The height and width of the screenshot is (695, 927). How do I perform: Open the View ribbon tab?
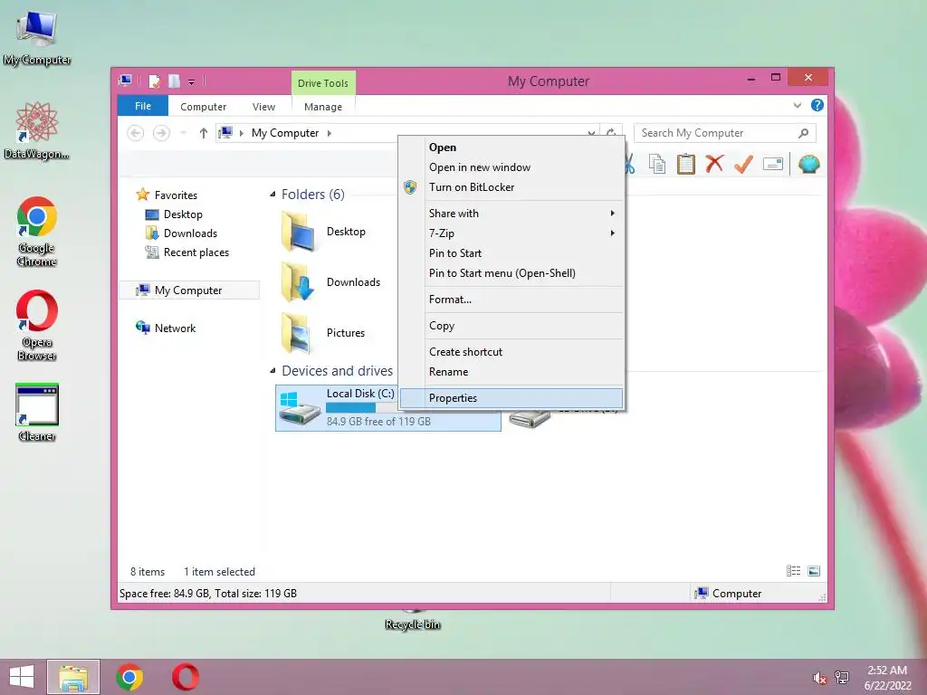click(x=263, y=107)
